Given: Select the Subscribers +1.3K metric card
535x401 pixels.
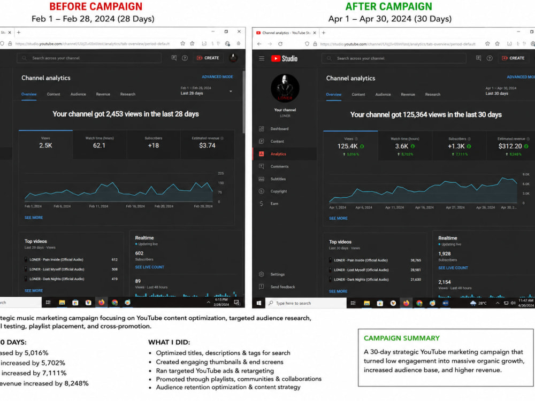Looking at the screenshot, I should pos(459,145).
